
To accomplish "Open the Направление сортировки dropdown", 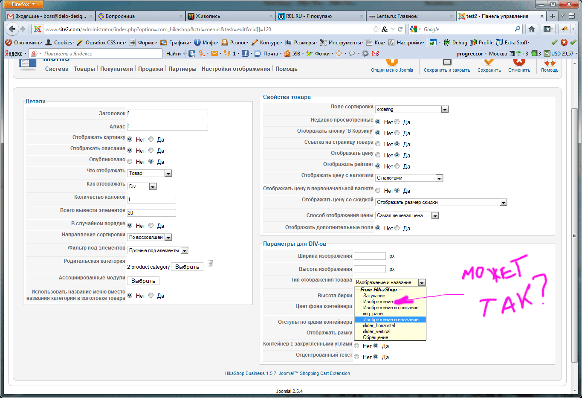I will point(149,237).
